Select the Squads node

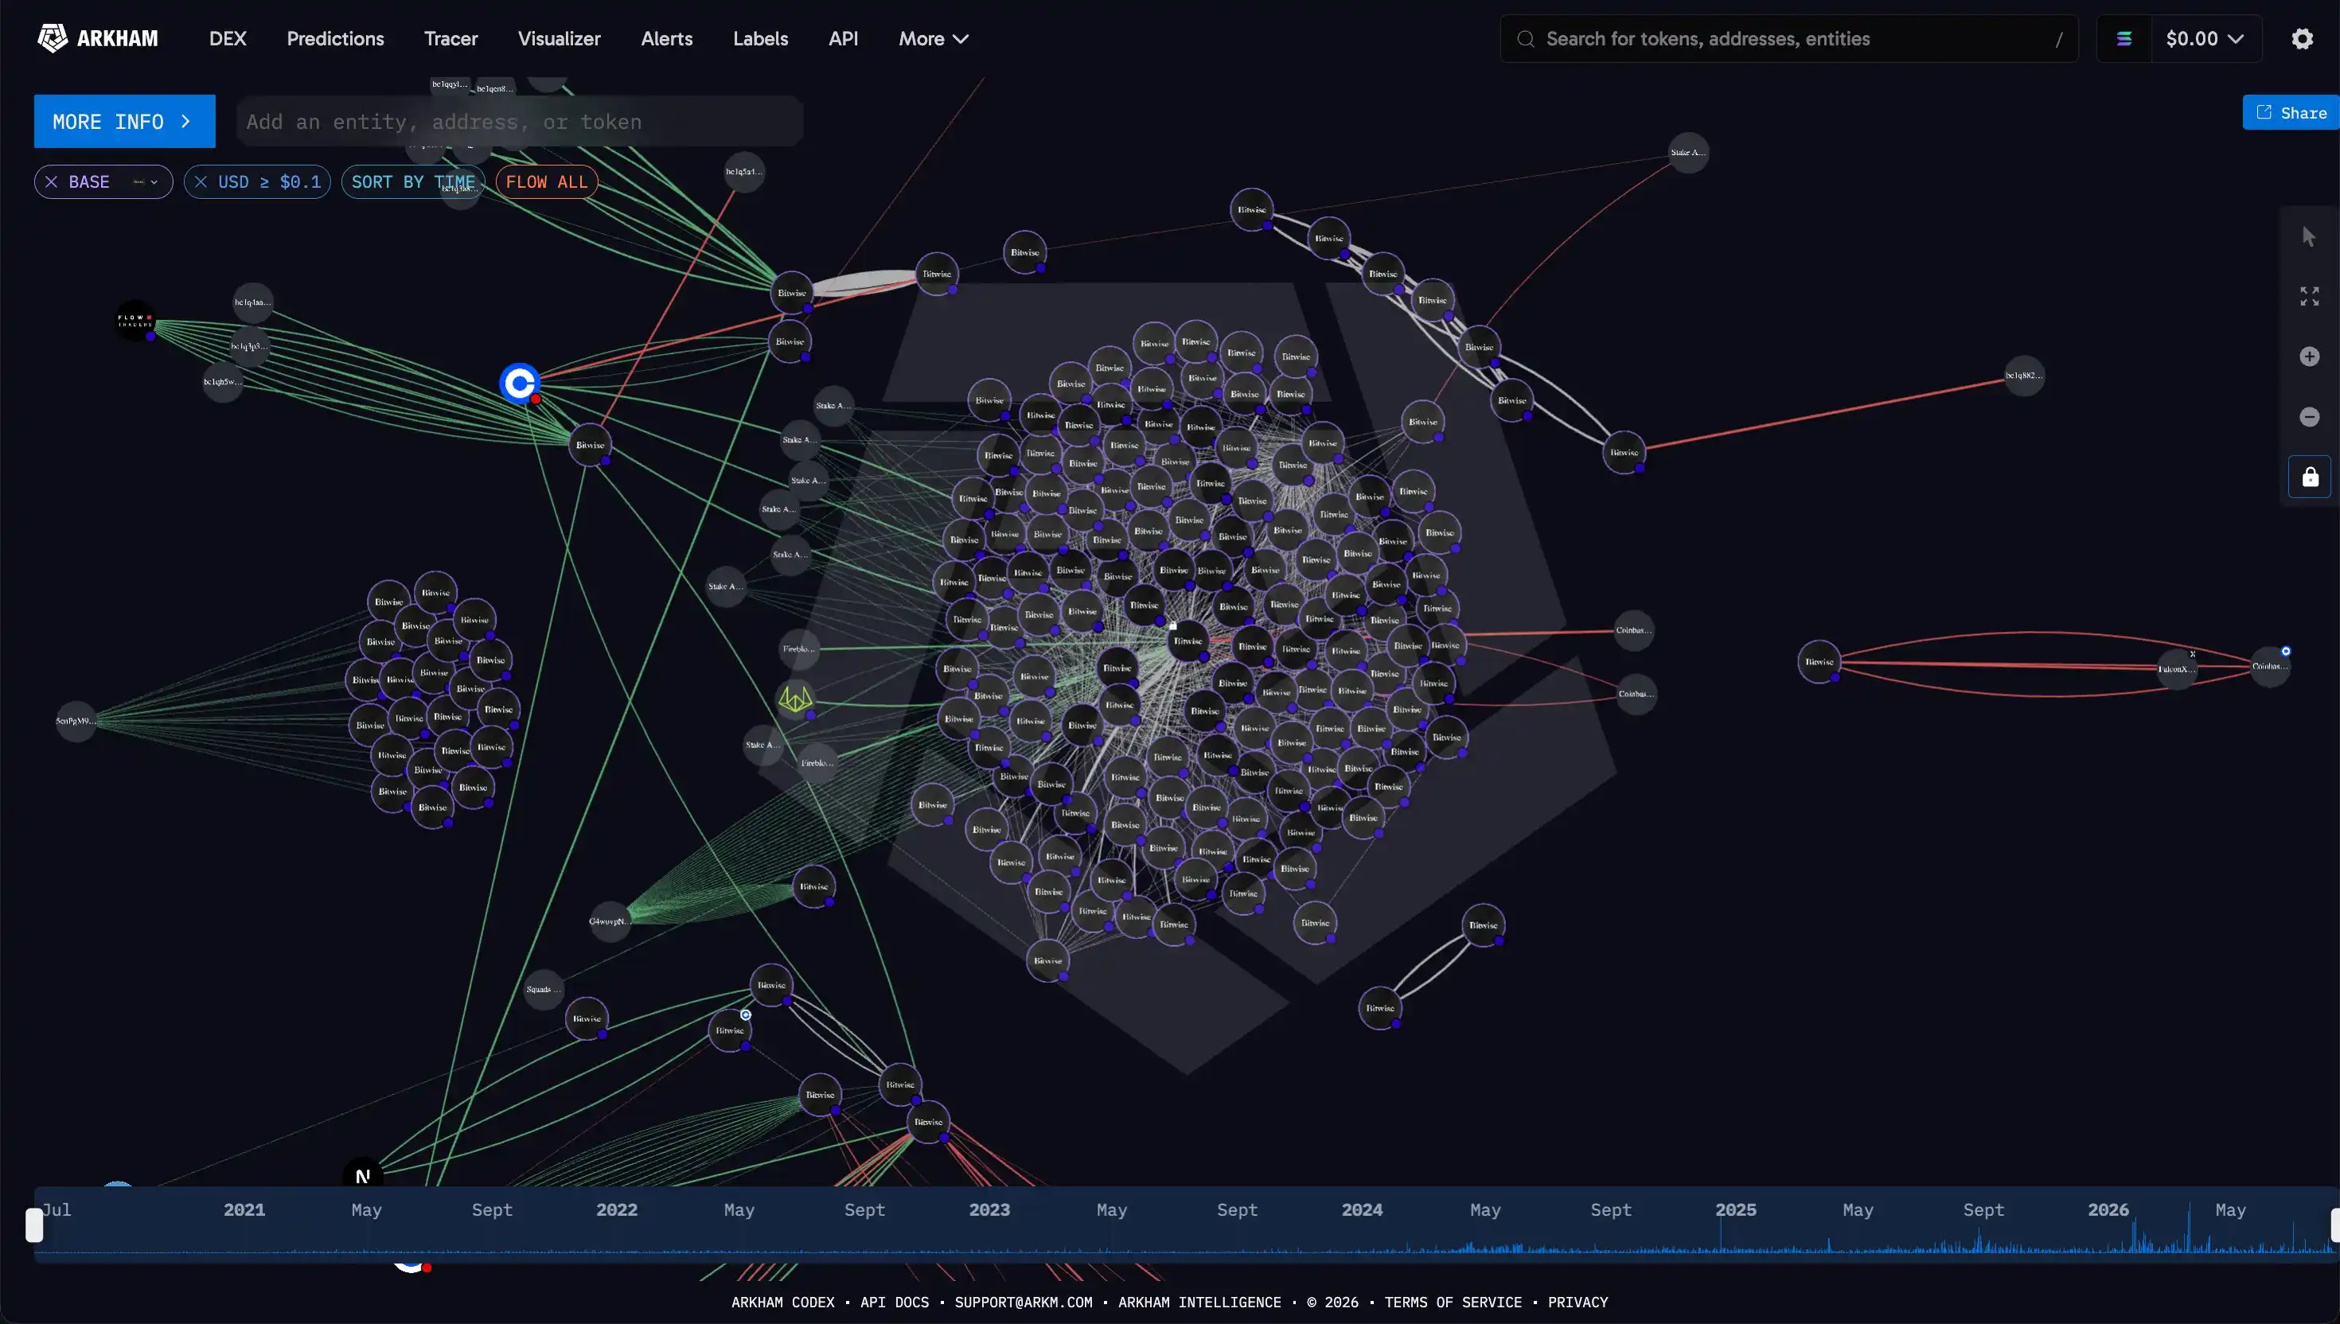pyautogui.click(x=543, y=989)
